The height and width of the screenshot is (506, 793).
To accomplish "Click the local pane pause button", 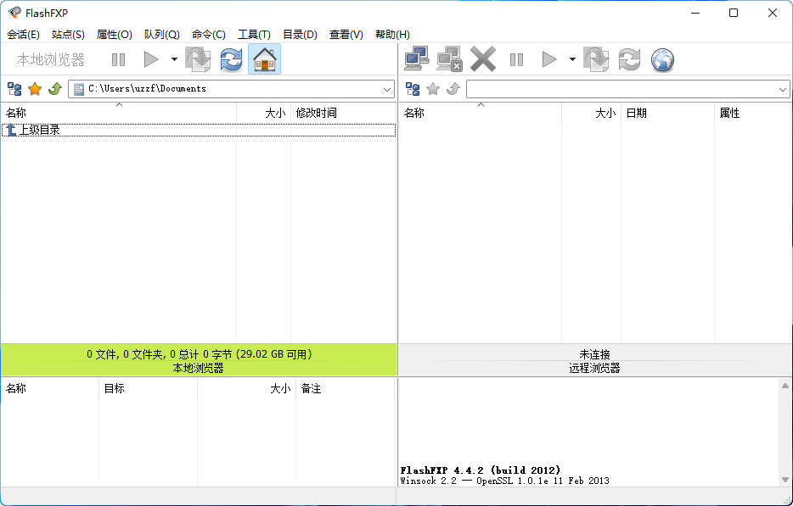I will (x=118, y=59).
